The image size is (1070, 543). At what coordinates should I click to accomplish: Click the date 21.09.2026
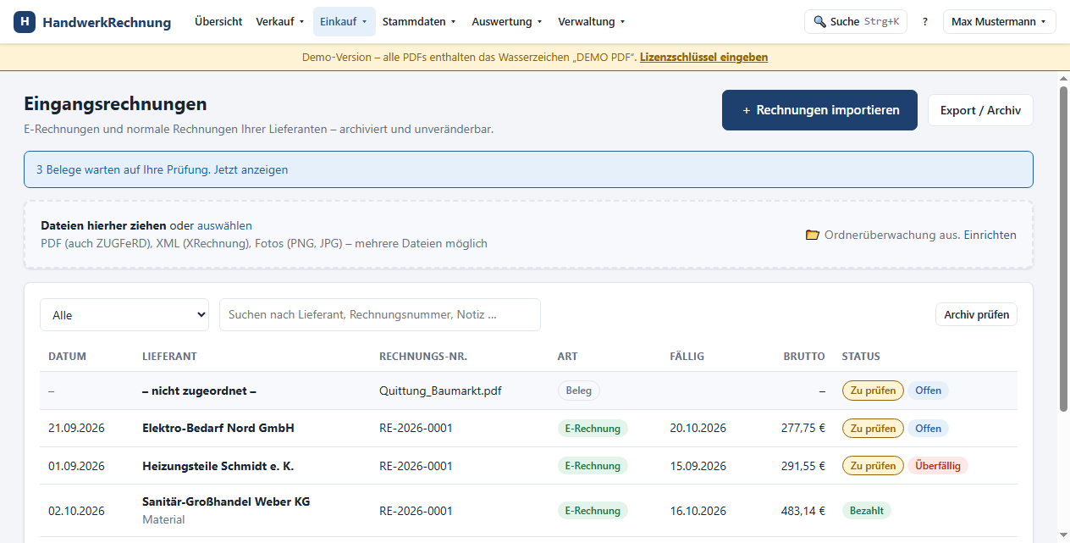pyautogui.click(x=76, y=428)
